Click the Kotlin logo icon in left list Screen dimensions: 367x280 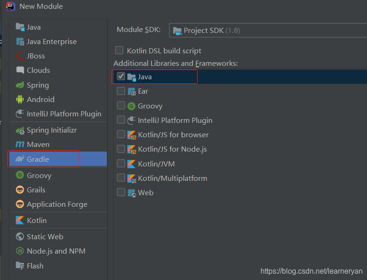click(x=20, y=220)
